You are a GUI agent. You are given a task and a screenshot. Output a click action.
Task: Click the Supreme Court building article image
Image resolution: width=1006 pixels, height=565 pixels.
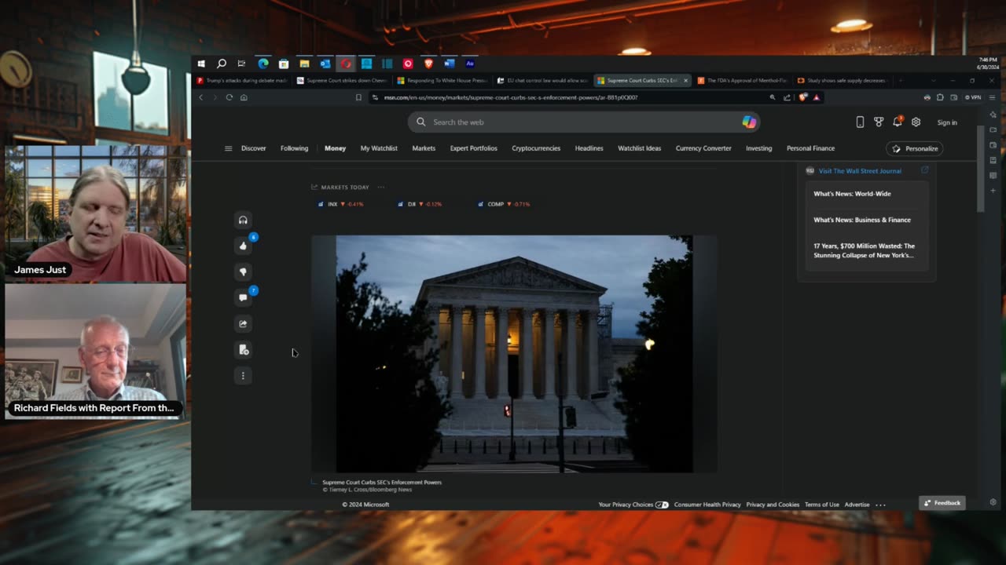514,354
